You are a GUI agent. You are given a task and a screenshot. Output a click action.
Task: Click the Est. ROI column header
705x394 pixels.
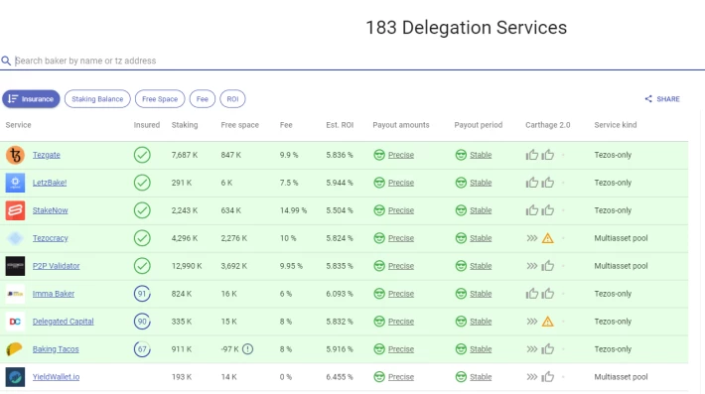340,125
